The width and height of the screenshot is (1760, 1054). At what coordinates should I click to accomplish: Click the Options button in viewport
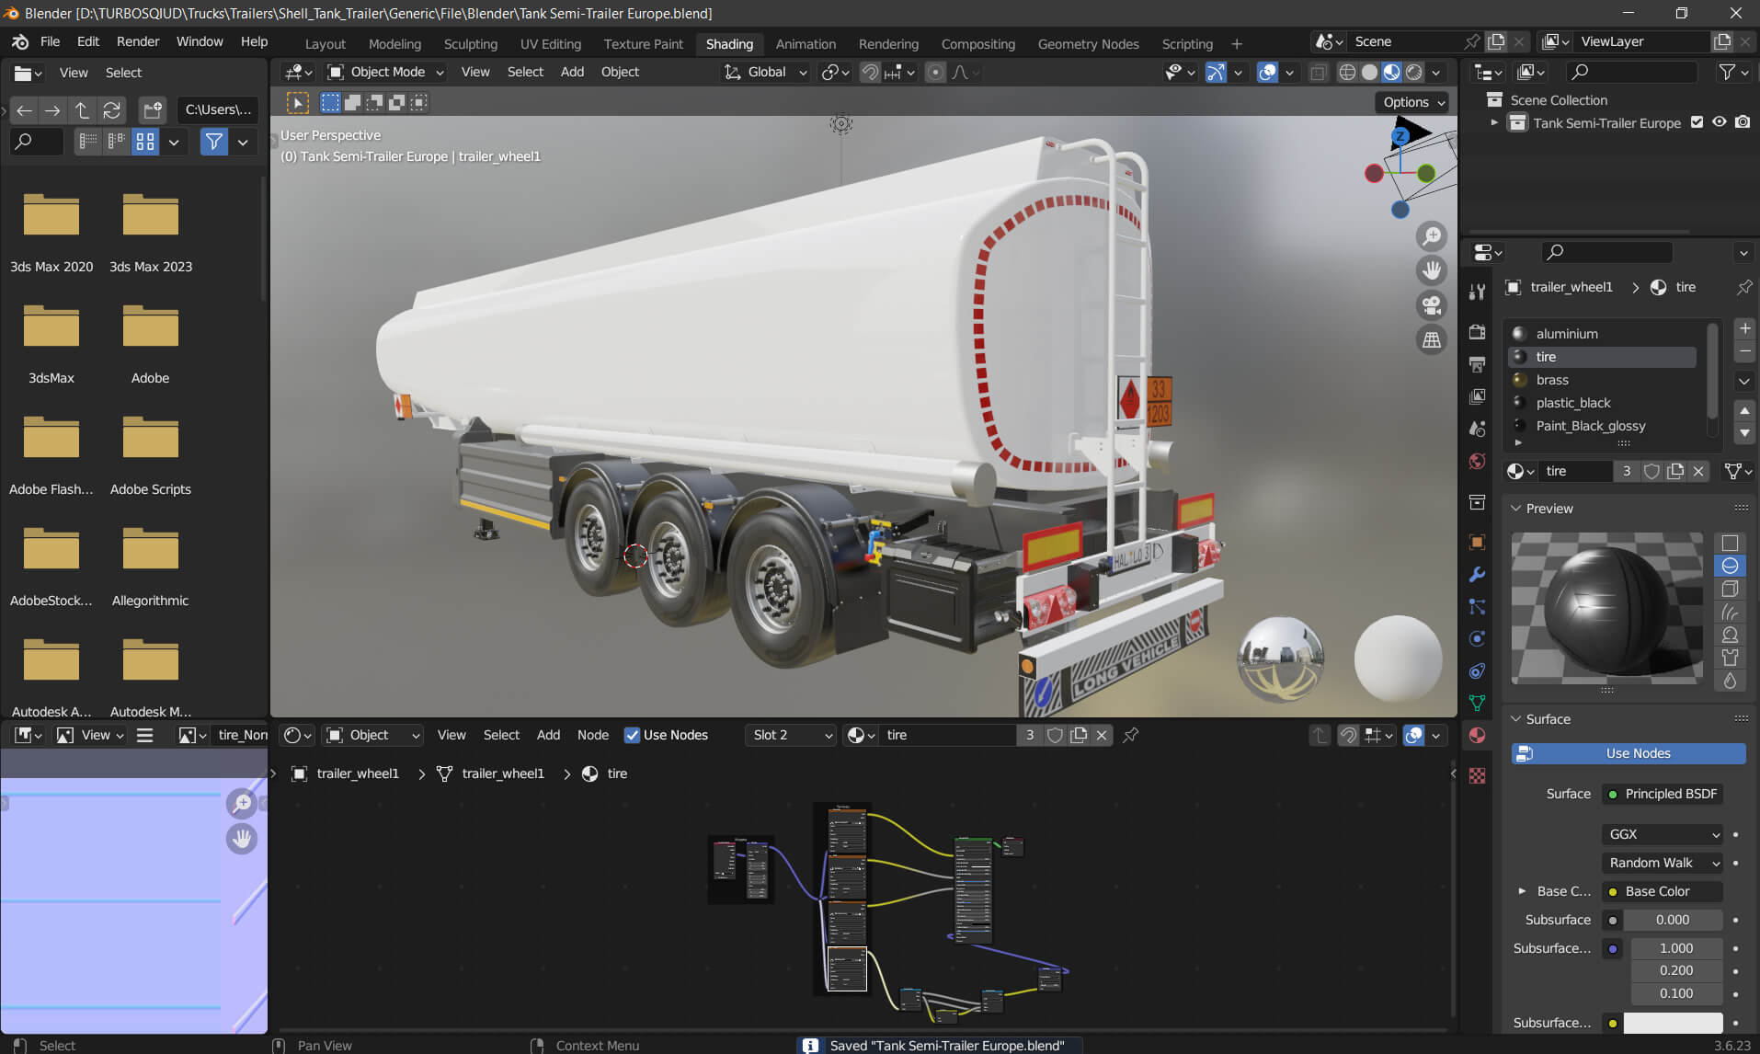tap(1412, 102)
